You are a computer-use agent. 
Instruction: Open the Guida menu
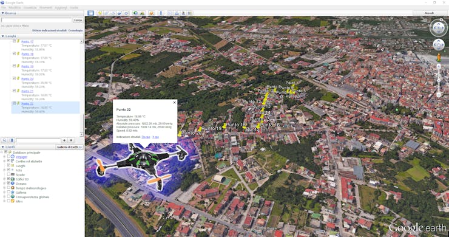pyautogui.click(x=74, y=7)
